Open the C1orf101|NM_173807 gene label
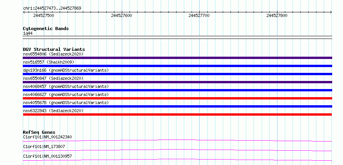This screenshot has width=343, height=165. click(x=44, y=146)
